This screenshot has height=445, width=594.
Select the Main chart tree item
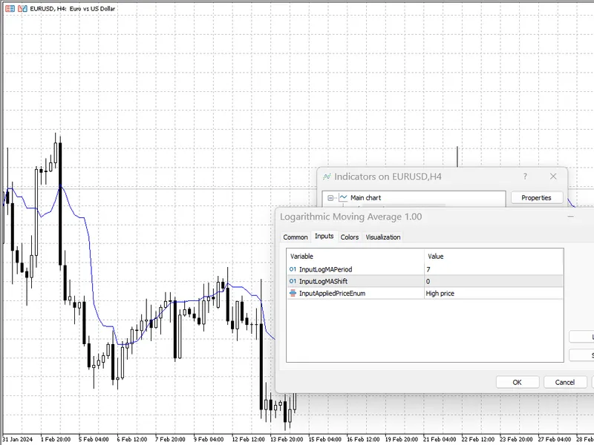coord(365,197)
